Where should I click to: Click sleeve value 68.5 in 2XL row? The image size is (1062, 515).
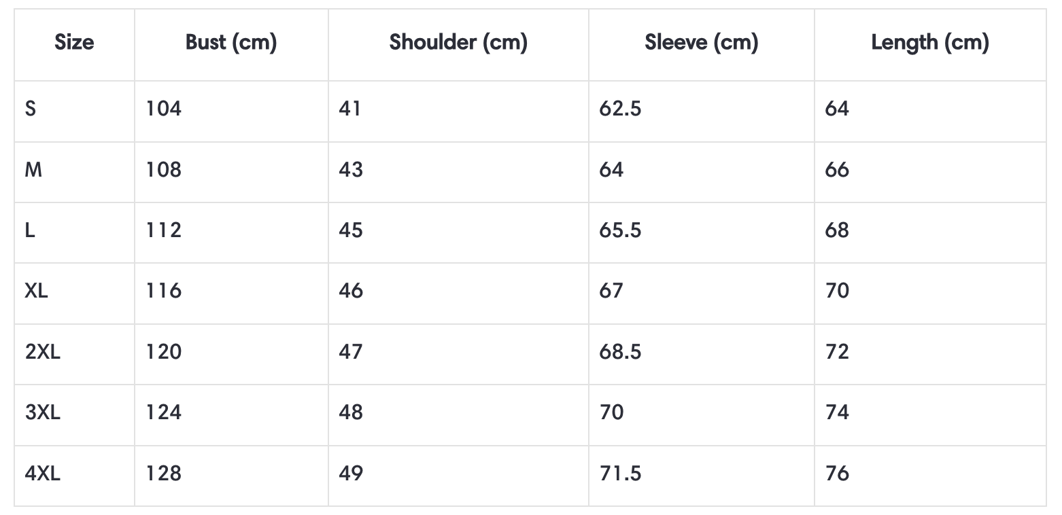click(x=620, y=352)
